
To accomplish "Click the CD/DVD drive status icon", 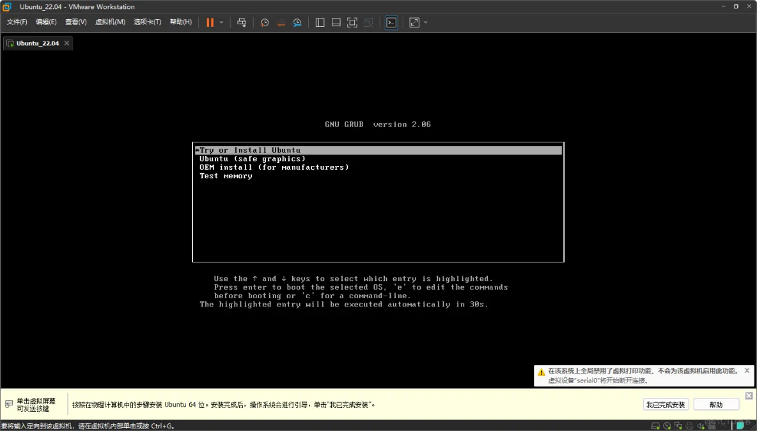I will 667,426.
